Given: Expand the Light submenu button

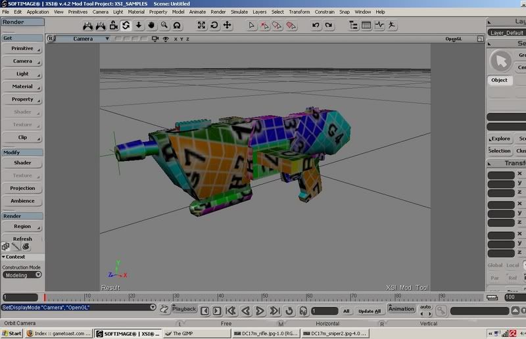Looking at the screenshot, I should [22, 74].
